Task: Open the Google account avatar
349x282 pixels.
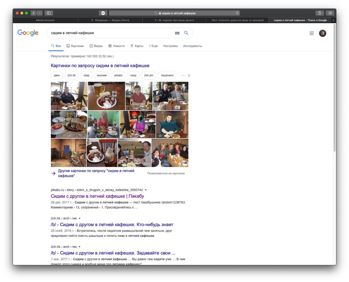Action: tap(323, 33)
